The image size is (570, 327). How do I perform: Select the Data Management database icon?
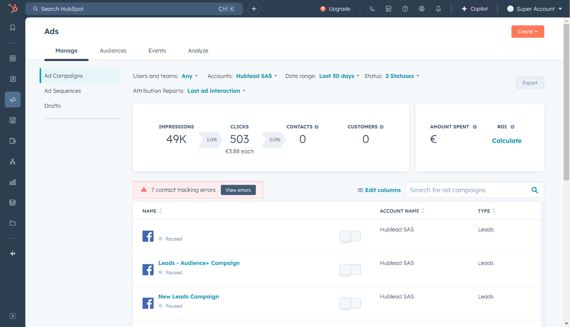(x=12, y=203)
